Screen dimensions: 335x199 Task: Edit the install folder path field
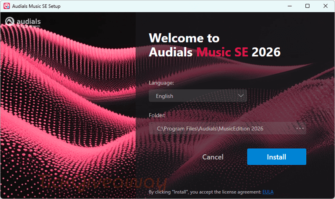click(x=227, y=128)
